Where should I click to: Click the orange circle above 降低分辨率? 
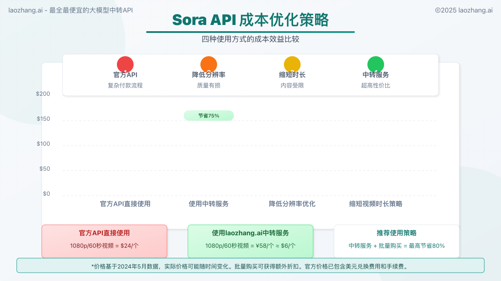point(209,65)
